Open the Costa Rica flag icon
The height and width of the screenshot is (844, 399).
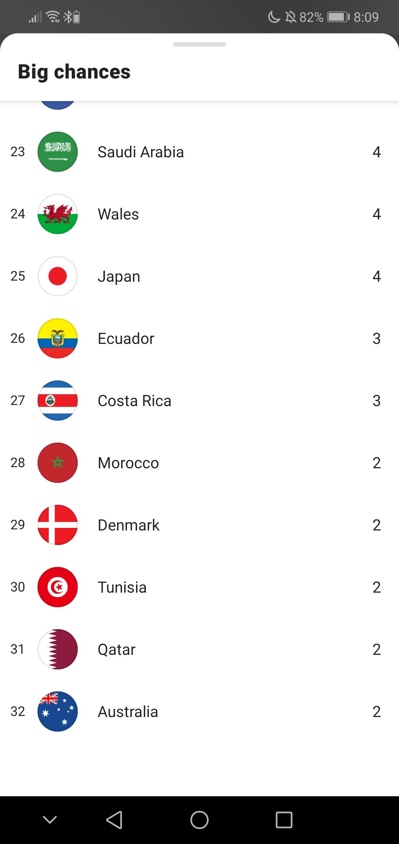click(58, 401)
